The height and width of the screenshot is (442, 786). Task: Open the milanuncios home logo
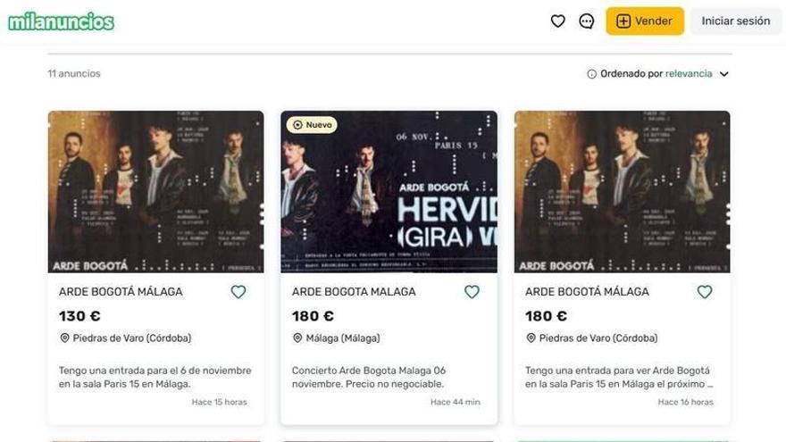pyautogui.click(x=61, y=21)
